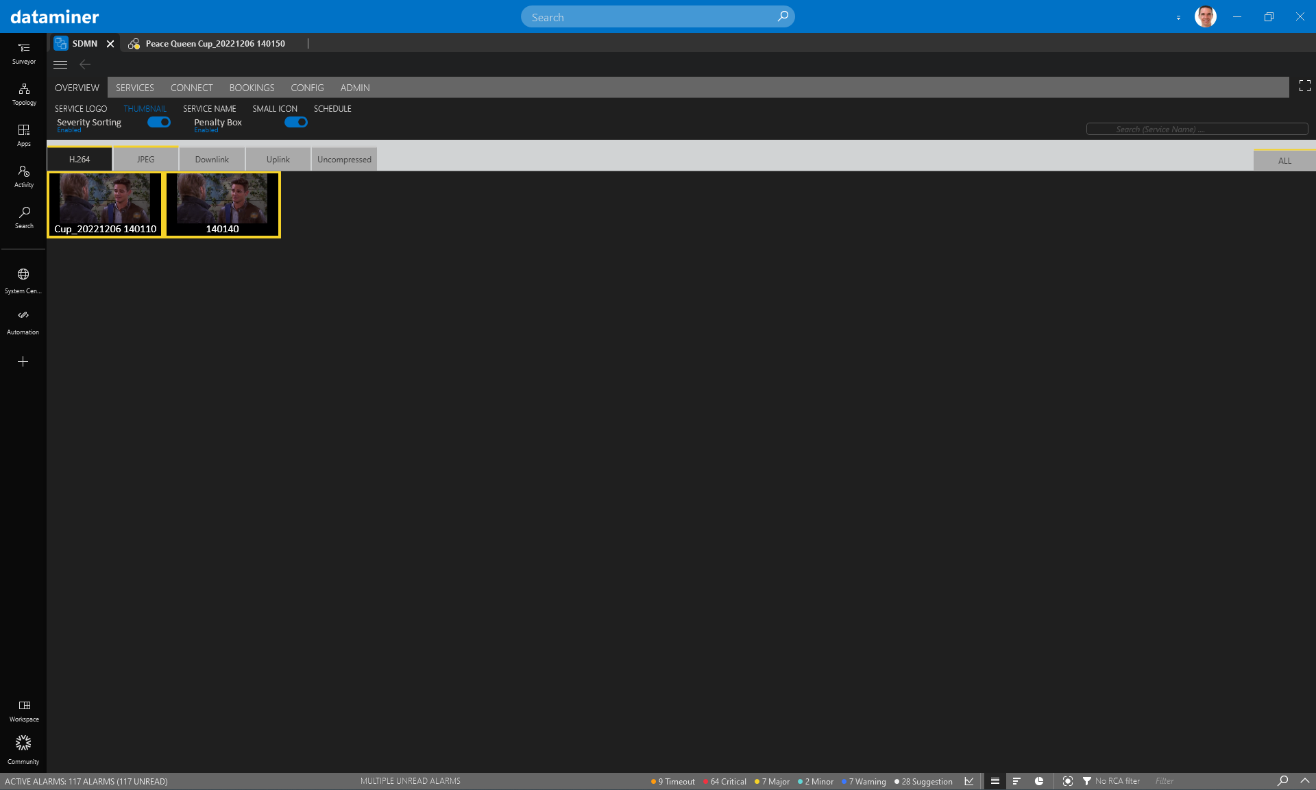Select the H.264 category tab
Viewport: 1316px width, 790px height.
tap(80, 159)
